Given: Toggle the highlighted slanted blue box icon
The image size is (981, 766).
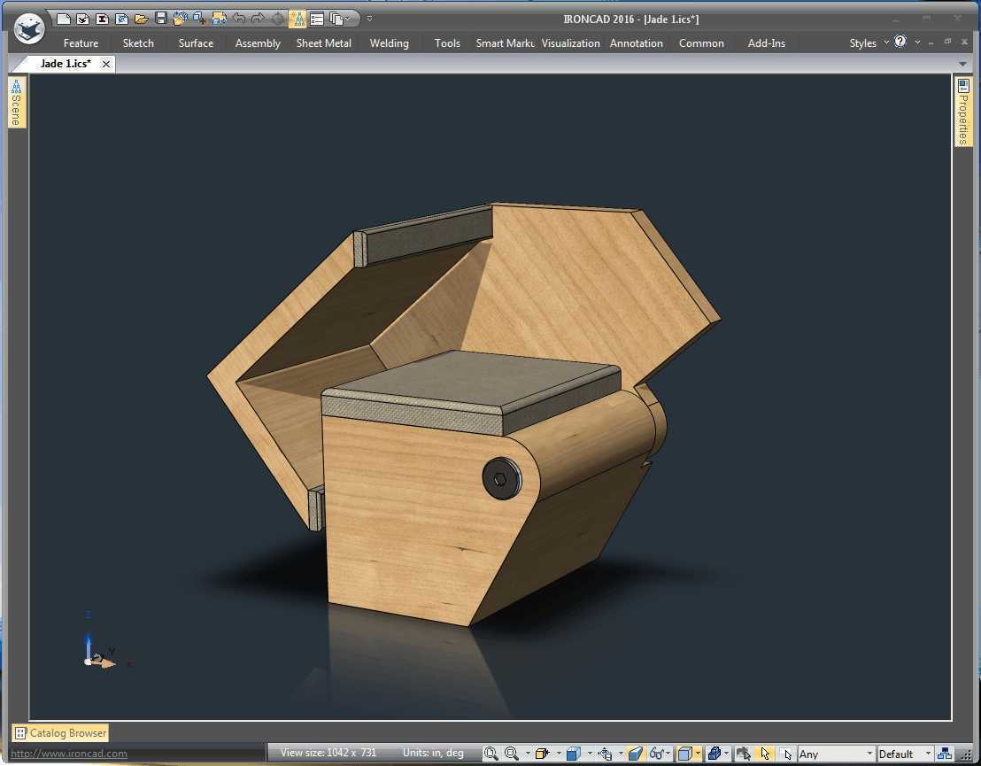Looking at the screenshot, I should click(x=636, y=754).
